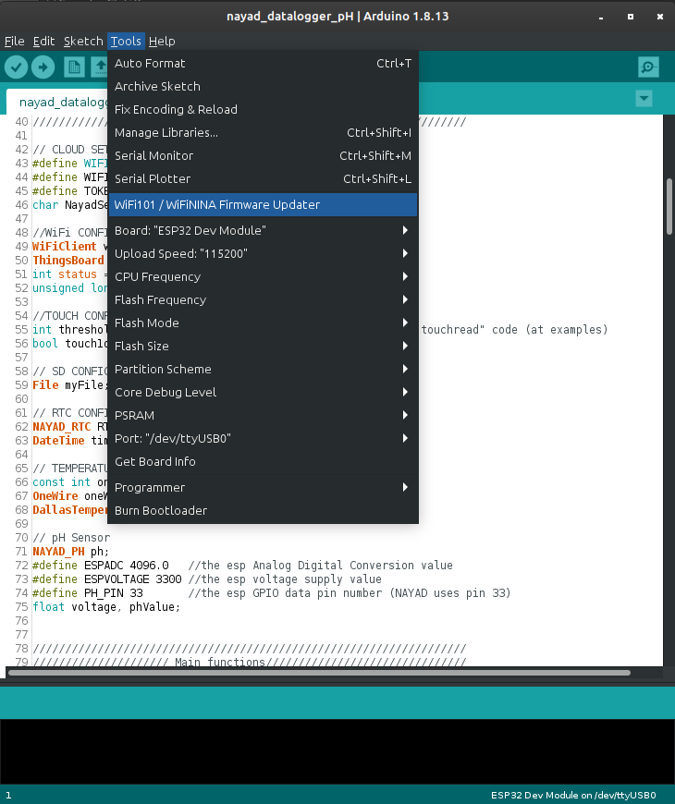Open Manage Libraries...
The image size is (675, 804).
click(x=263, y=132)
